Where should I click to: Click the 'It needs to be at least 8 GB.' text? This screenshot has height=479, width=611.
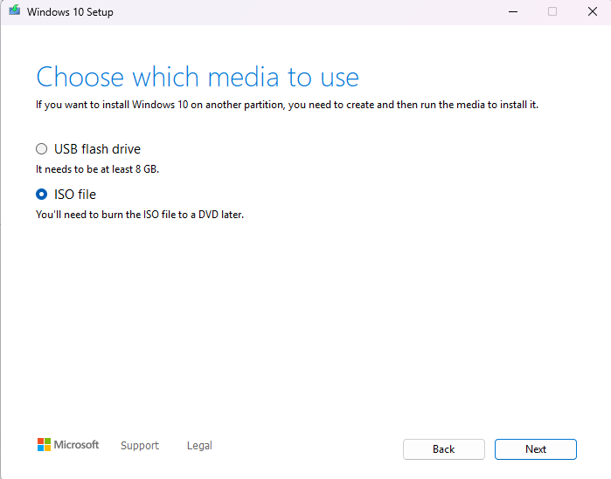[x=97, y=169]
